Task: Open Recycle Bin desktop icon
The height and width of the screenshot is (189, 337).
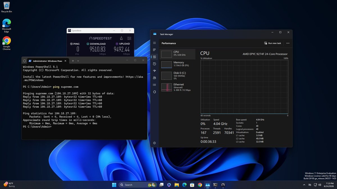Action: [6, 7]
